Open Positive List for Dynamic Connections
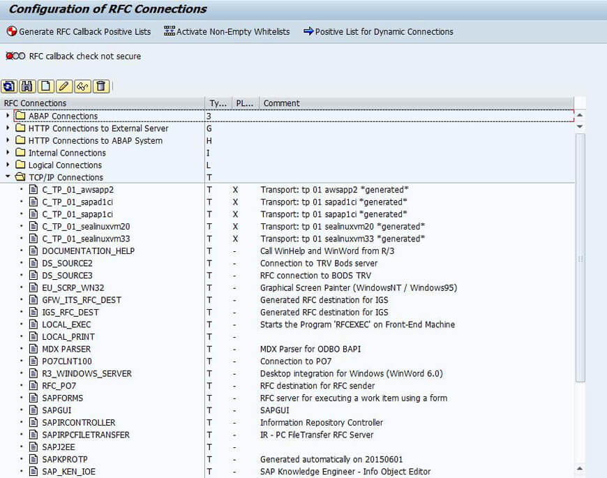Screen dimensions: 607x478 (378, 31)
